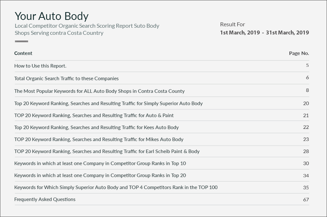Image resolution: width=327 pixels, height=217 pixels.
Task: Click the 'Your Auto Body' report title
Action: (x=52, y=16)
